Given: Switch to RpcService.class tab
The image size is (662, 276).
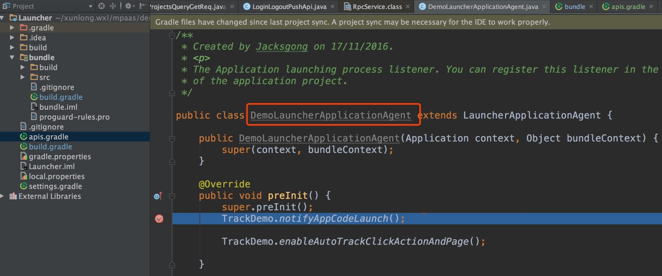Looking at the screenshot, I should click(377, 7).
